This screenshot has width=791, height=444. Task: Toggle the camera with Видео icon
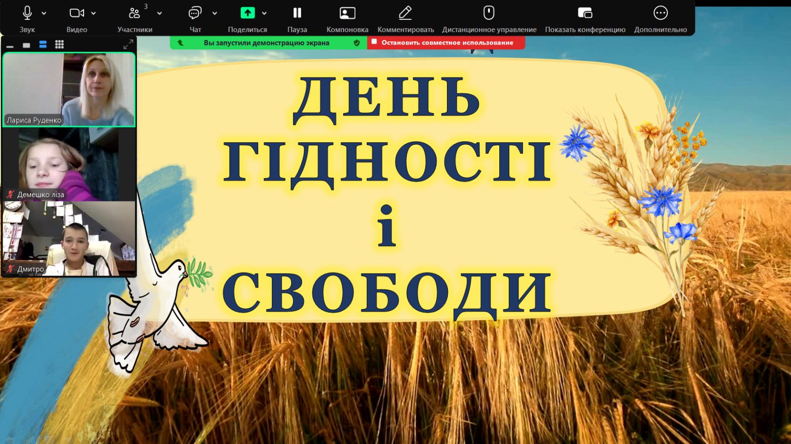click(77, 13)
